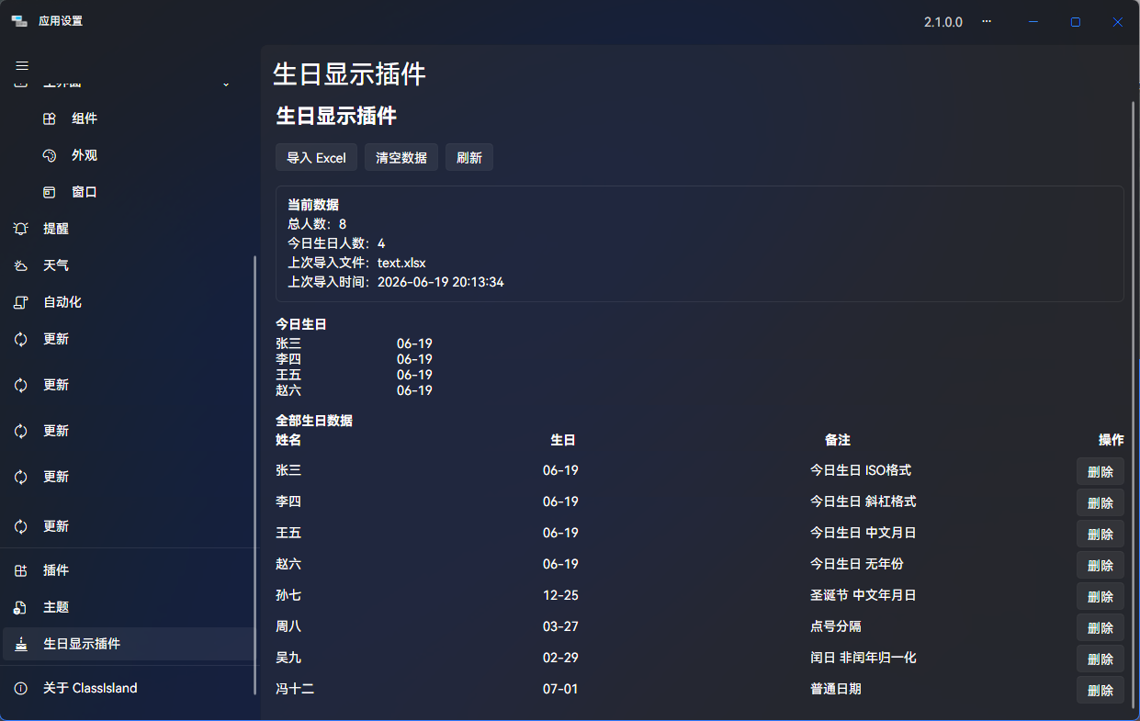This screenshot has width=1140, height=721.
Task: Click the 清空数据 button
Action: [401, 157]
